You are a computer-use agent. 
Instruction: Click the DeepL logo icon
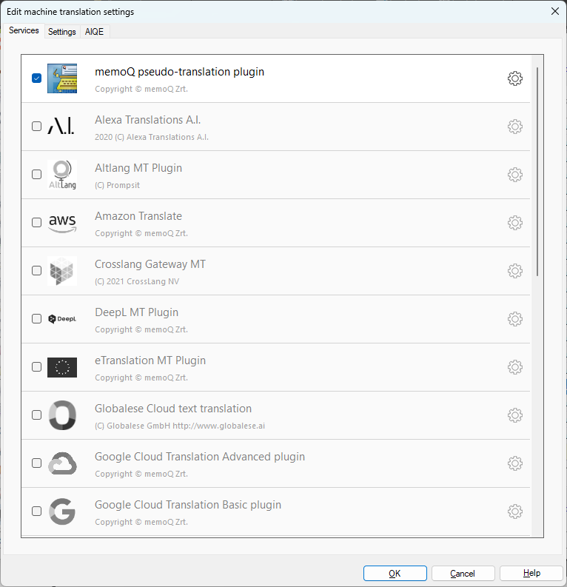(x=62, y=319)
